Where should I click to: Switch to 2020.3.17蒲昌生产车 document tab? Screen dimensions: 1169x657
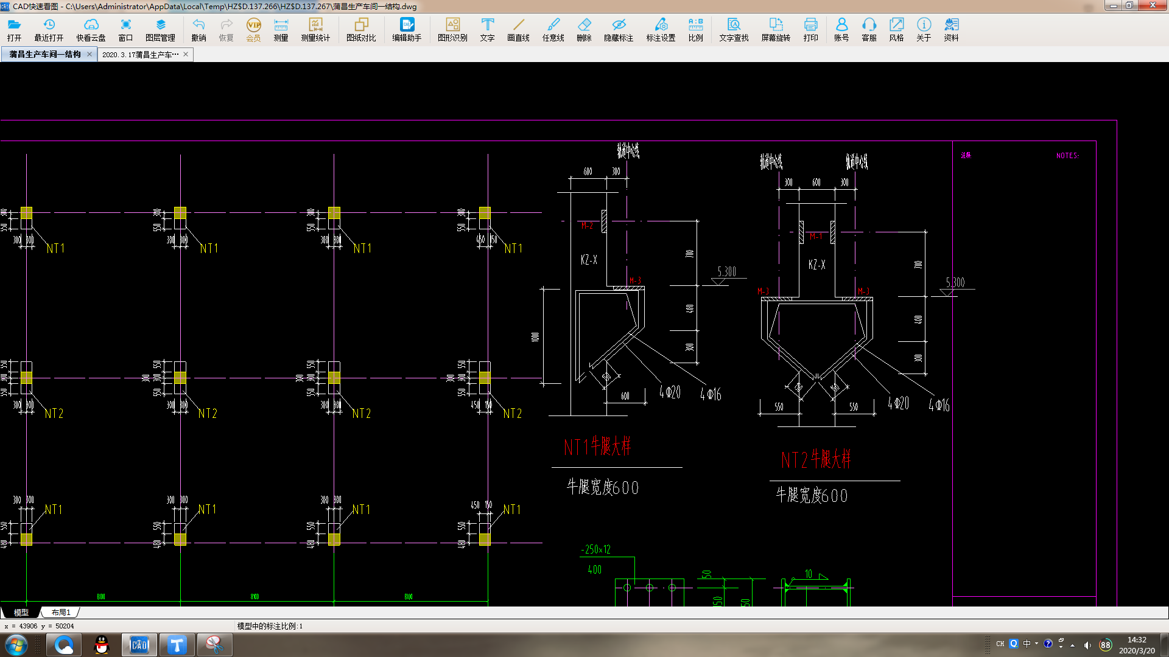point(141,54)
